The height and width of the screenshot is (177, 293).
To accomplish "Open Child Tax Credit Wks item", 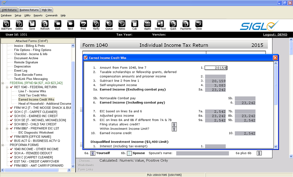I will [x=33, y=95].
